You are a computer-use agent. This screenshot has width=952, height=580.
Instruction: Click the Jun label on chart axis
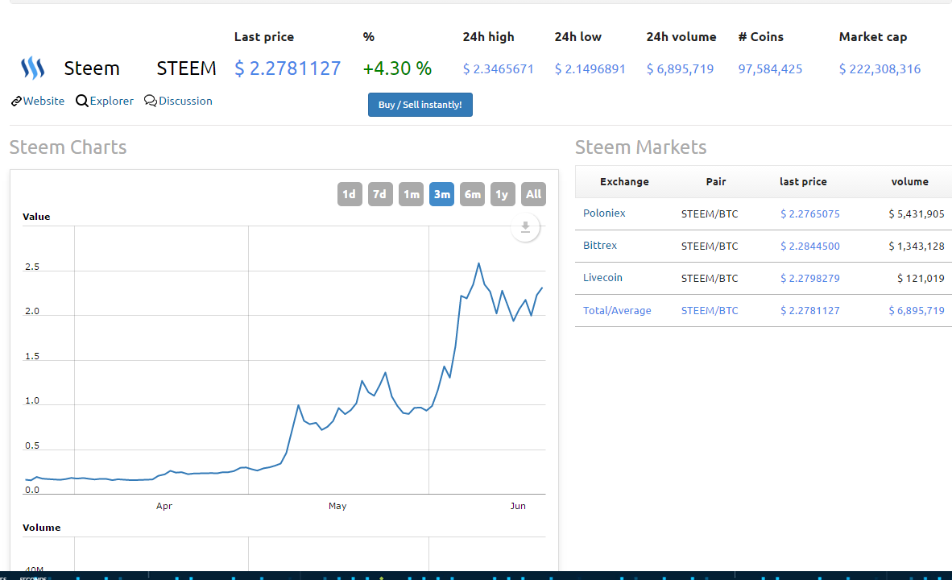point(518,506)
